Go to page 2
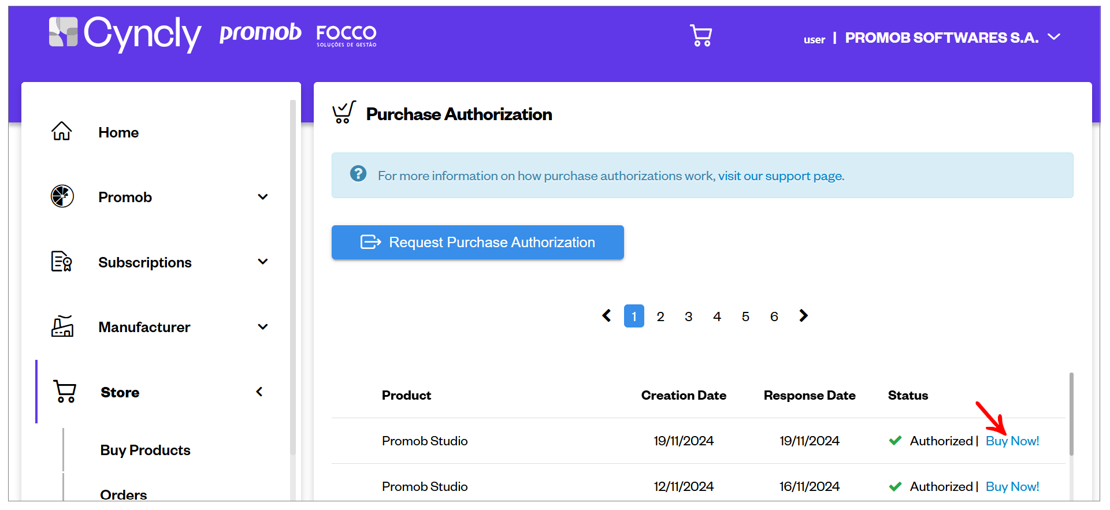This screenshot has width=1110, height=510. pyautogui.click(x=660, y=316)
